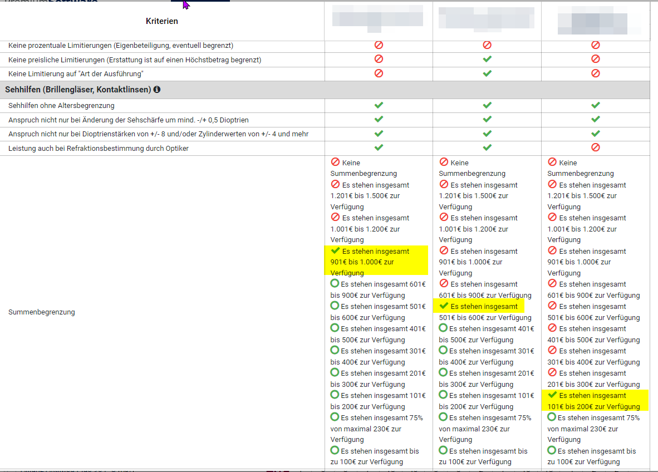The height and width of the screenshot is (472, 658).
Task: Click "bis zu 100€ zur Verfügung" text, first provider column
Action: (375, 456)
